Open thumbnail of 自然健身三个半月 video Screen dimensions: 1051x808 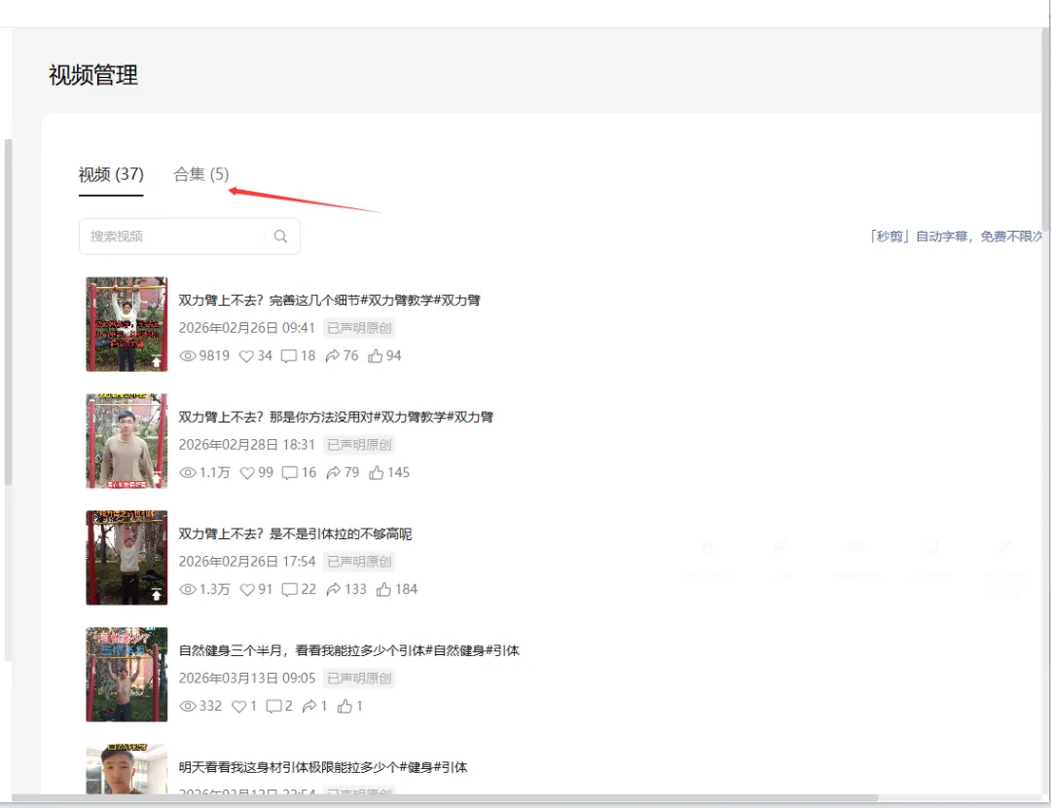point(127,674)
